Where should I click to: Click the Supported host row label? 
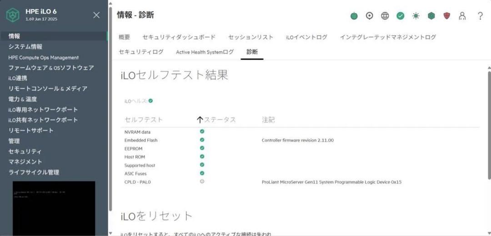coord(140,165)
